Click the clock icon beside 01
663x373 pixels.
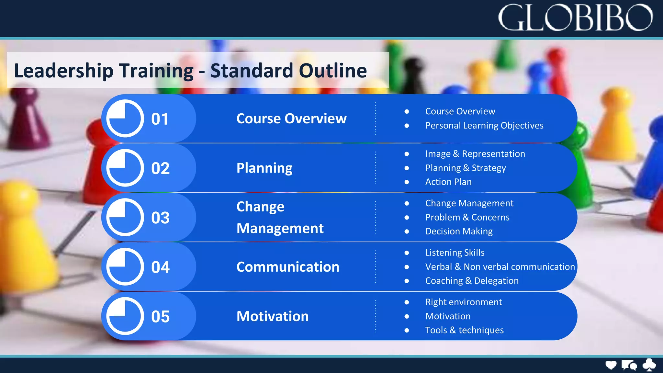tap(125, 119)
